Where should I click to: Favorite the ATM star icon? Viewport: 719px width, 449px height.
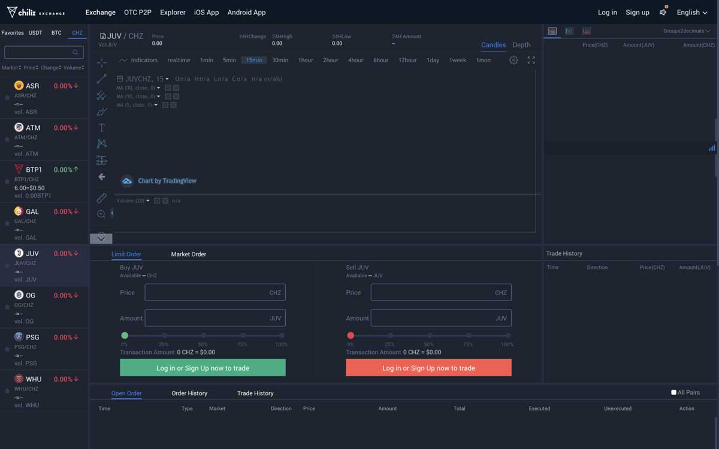tap(7, 139)
